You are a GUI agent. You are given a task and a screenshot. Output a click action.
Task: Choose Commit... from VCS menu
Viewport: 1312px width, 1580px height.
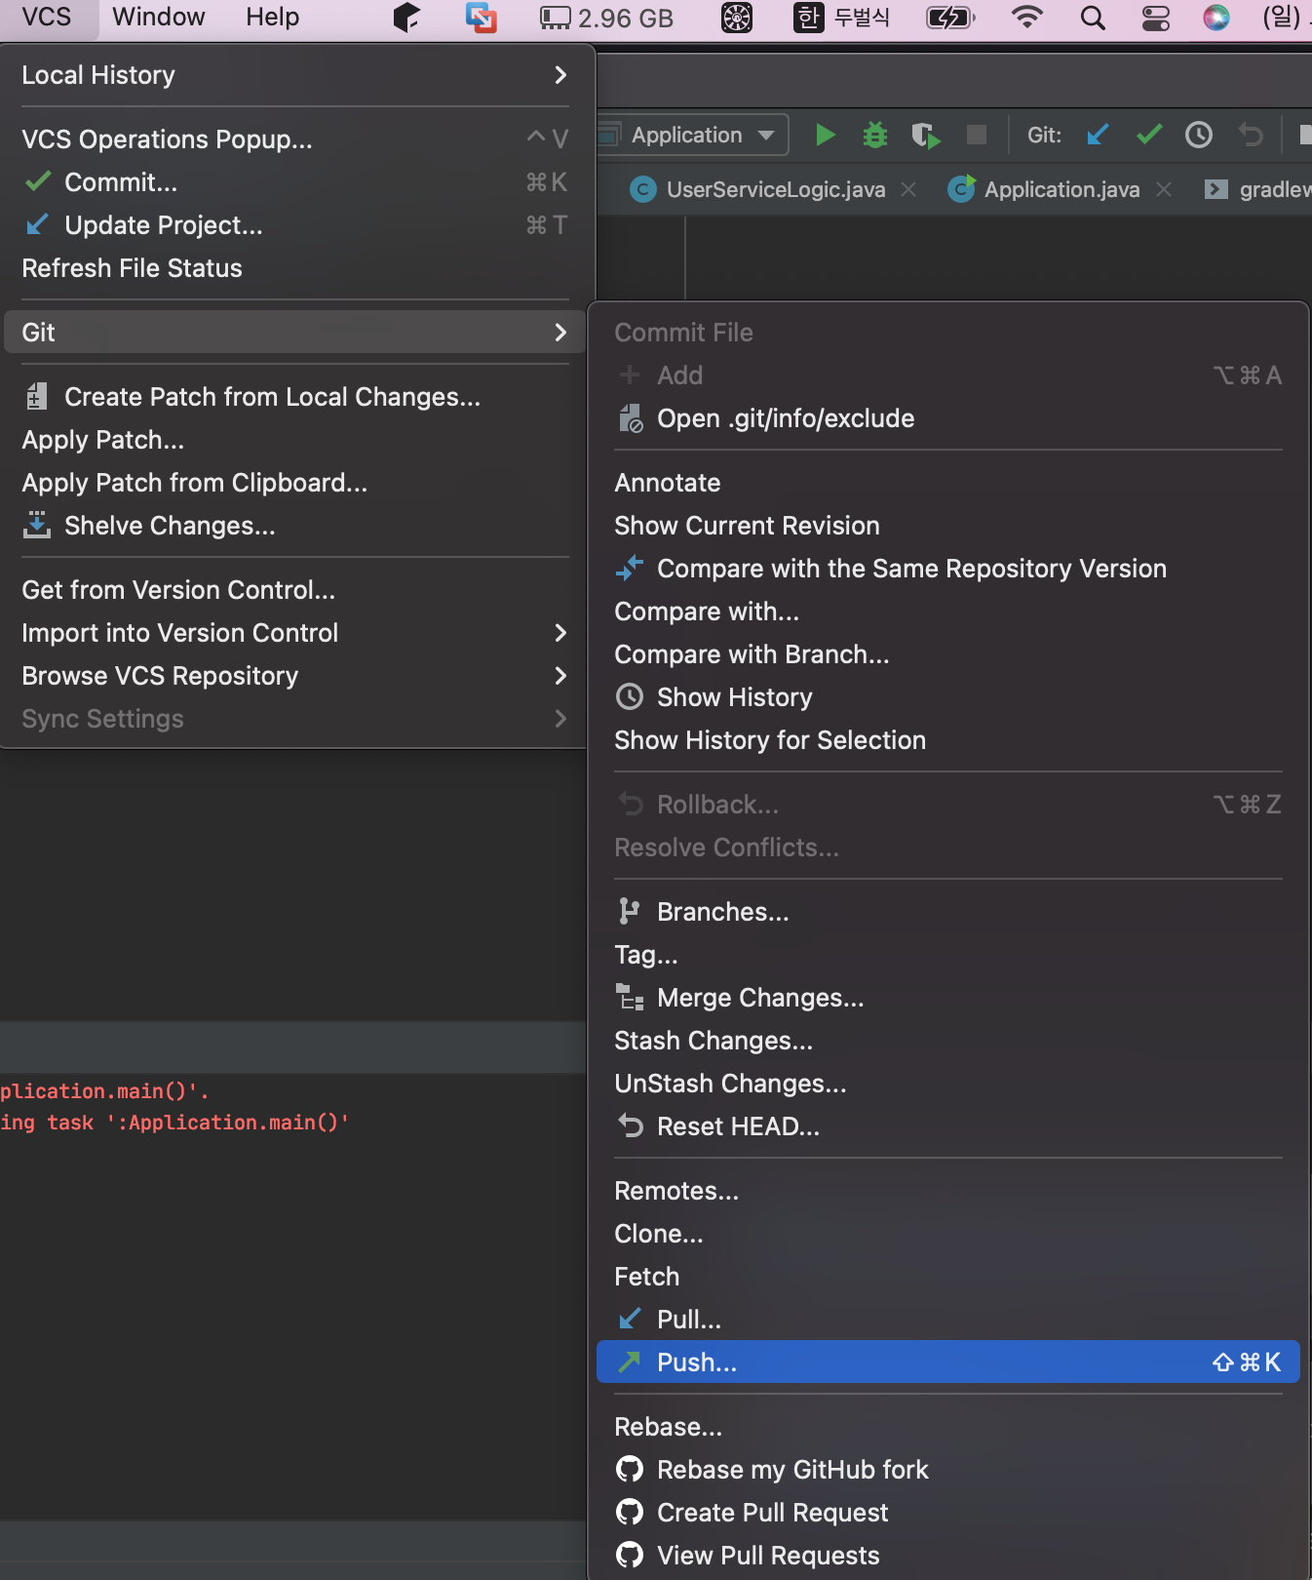pyautogui.click(x=293, y=182)
